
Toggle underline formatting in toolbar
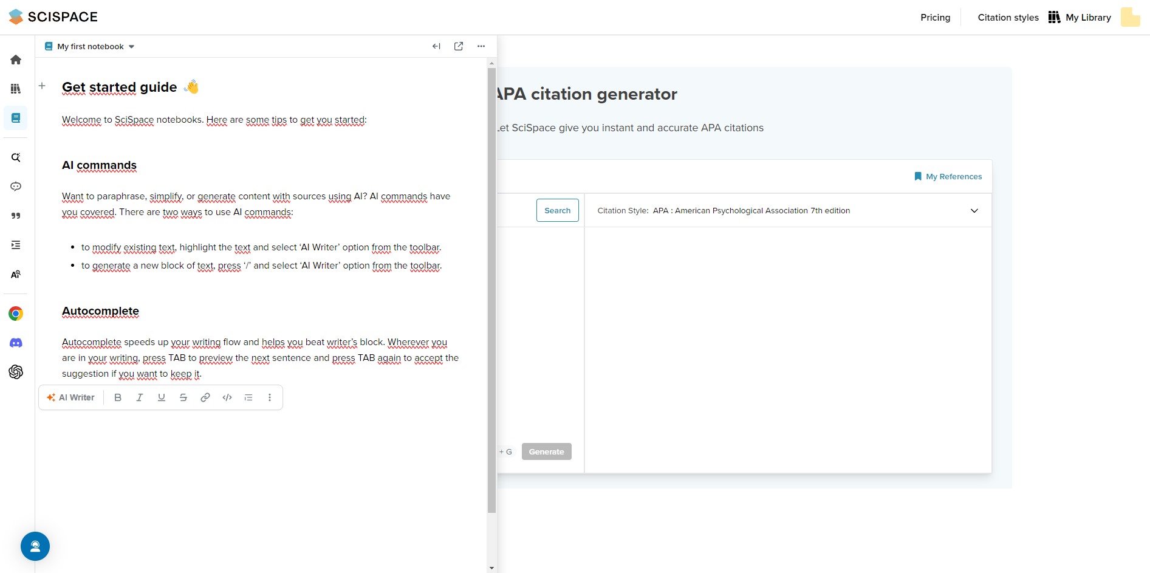[x=162, y=397]
